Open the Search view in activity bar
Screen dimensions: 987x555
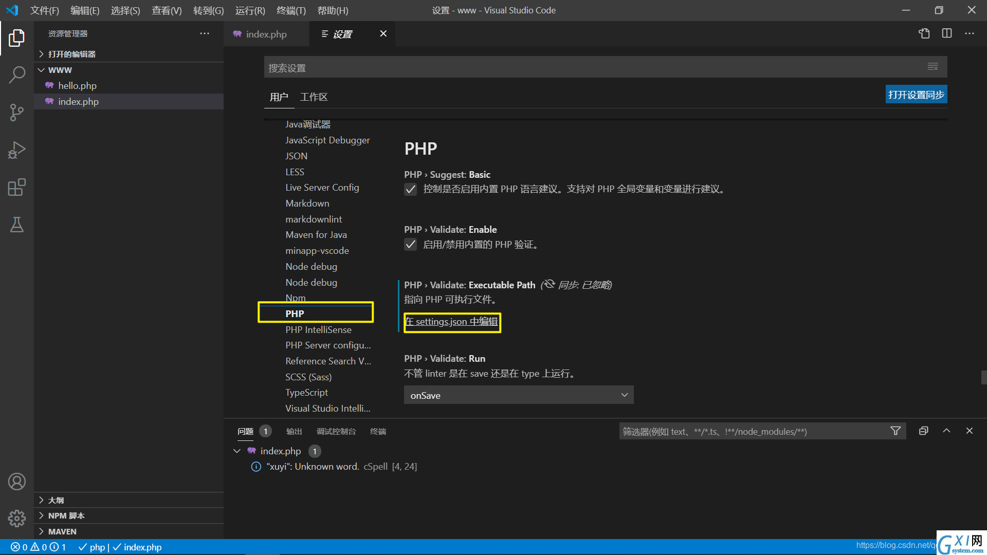click(x=16, y=75)
